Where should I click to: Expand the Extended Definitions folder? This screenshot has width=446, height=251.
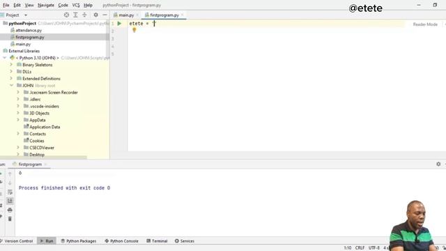click(11, 78)
